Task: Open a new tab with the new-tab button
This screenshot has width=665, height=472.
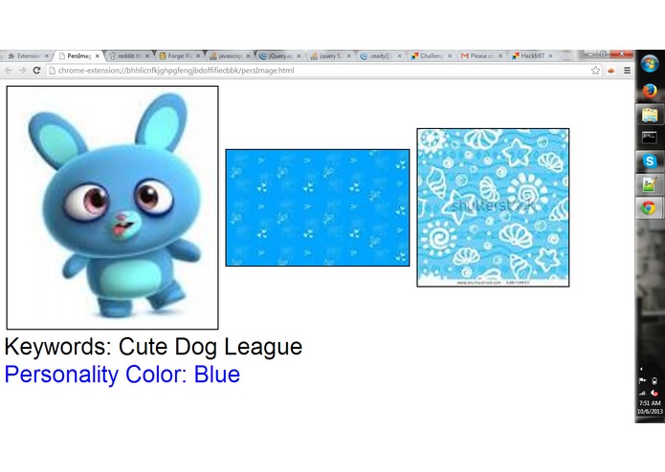Action: [566, 55]
